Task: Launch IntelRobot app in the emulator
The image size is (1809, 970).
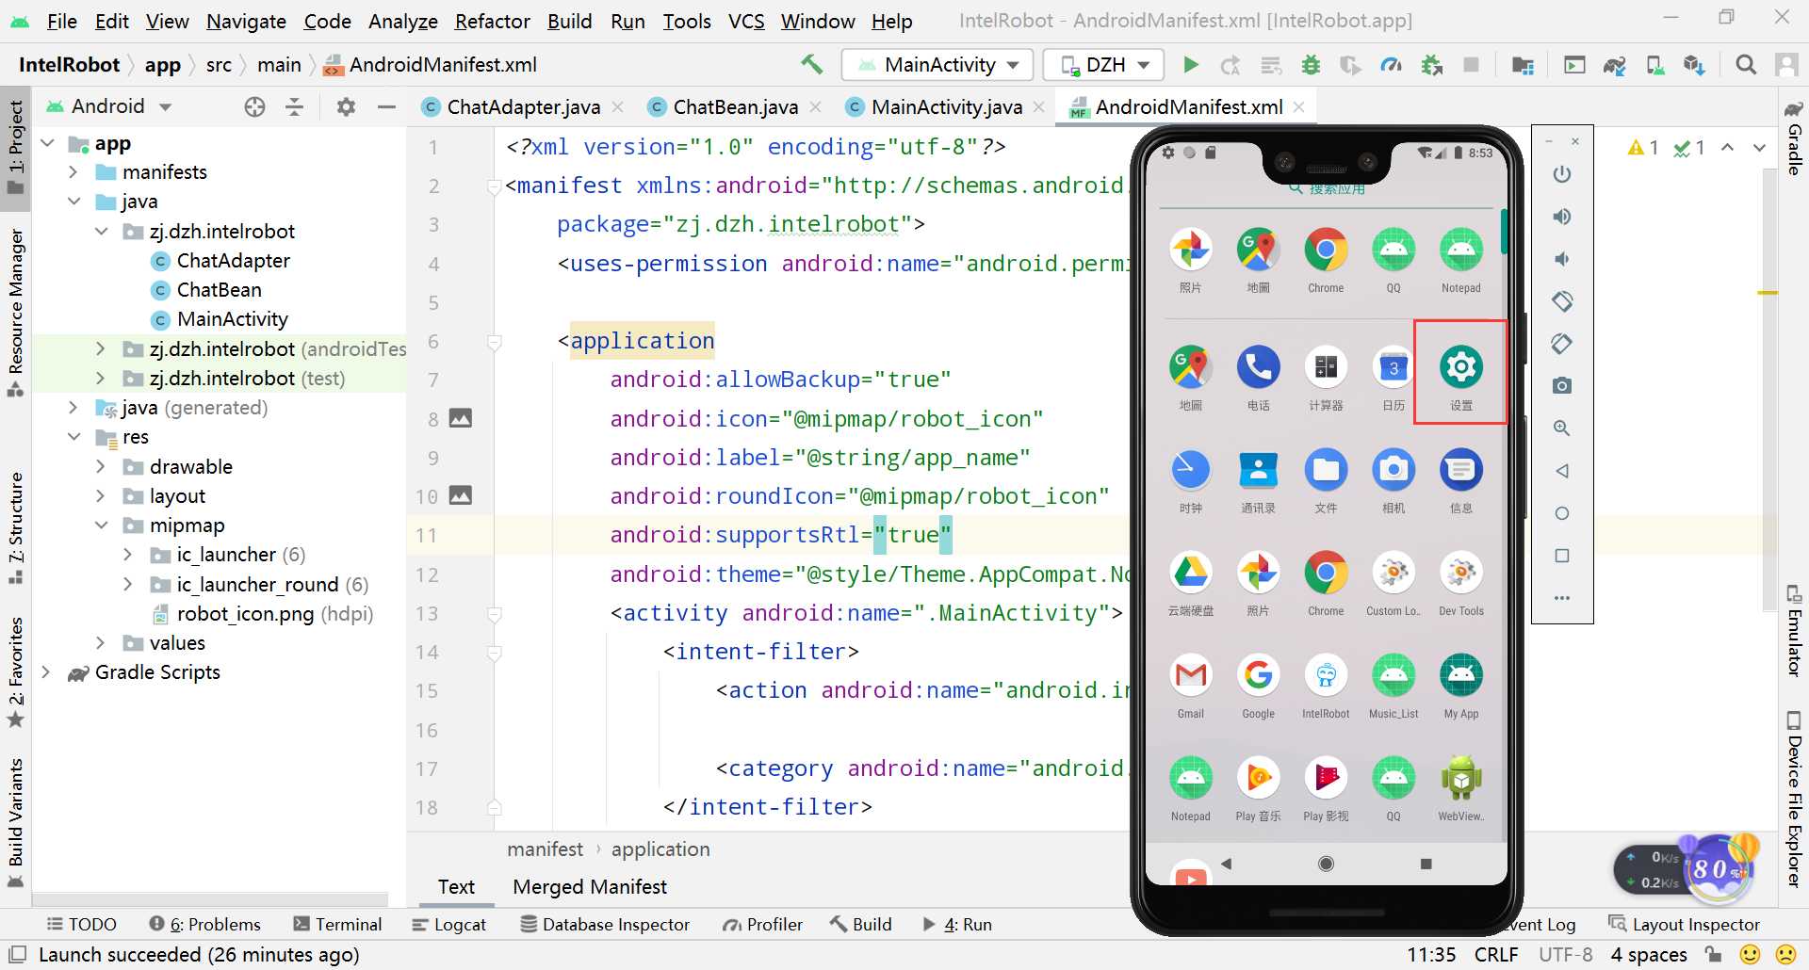Action: coord(1326,686)
